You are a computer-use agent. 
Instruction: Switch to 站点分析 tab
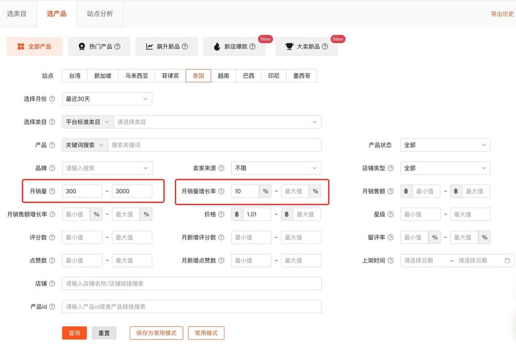(100, 14)
